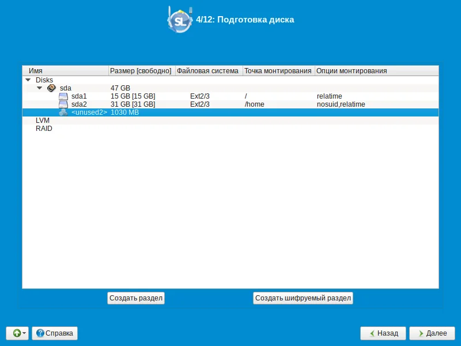Collapse the Disks tree node

pyautogui.click(x=28, y=80)
